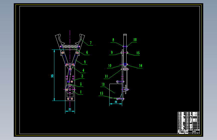
Task: Click the 40 dimension text in the side view
Action: [116, 102]
